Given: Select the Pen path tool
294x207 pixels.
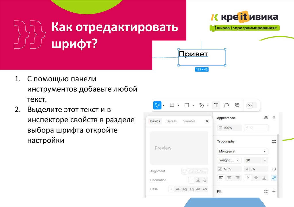Looking at the screenshot, I should click(x=202, y=105).
